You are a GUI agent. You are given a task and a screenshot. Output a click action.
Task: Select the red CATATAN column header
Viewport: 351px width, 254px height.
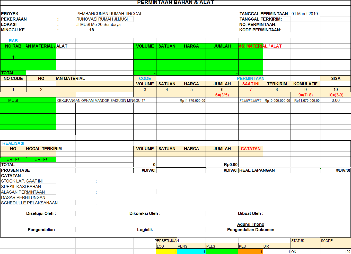pyautogui.click(x=251, y=149)
